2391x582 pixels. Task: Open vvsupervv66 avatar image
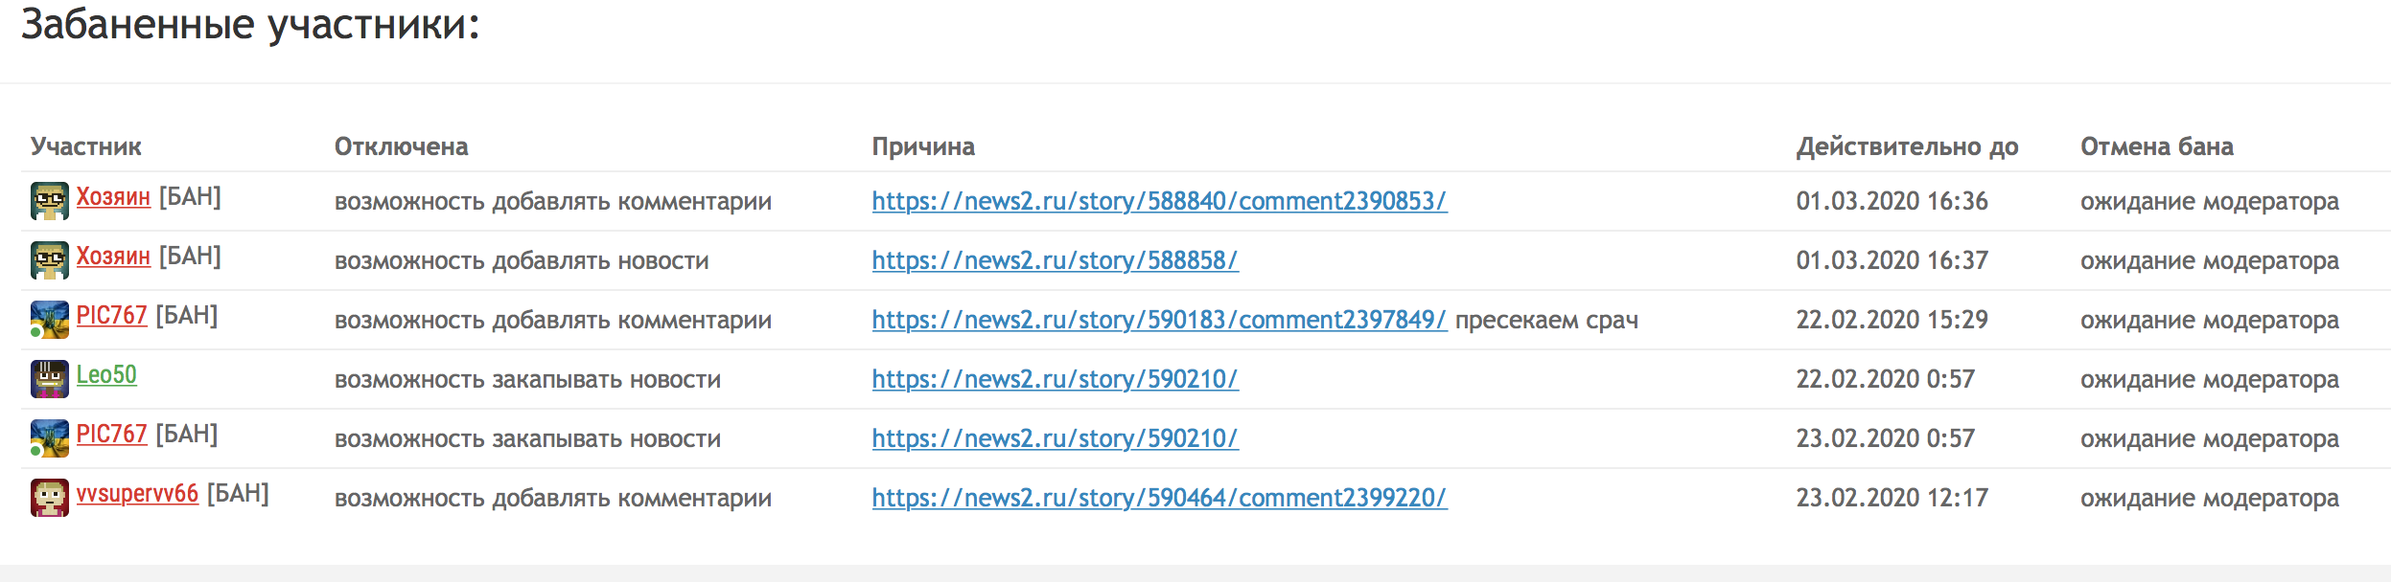coord(50,498)
